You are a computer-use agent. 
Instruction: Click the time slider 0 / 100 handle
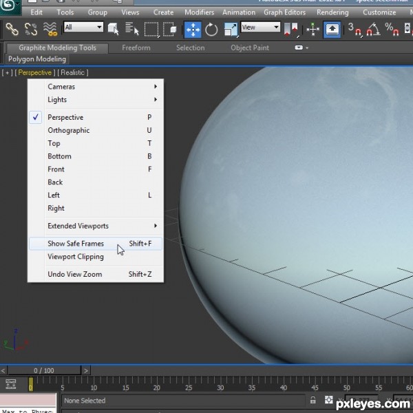click(x=44, y=370)
